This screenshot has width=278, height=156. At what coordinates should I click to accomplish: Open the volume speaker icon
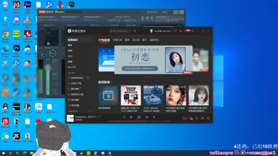click(x=197, y=118)
